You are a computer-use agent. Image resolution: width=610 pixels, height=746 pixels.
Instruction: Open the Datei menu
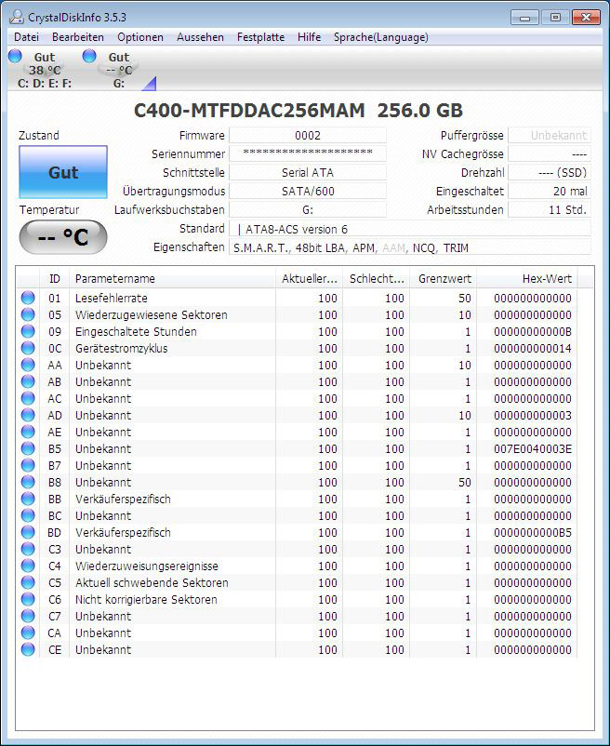click(27, 37)
